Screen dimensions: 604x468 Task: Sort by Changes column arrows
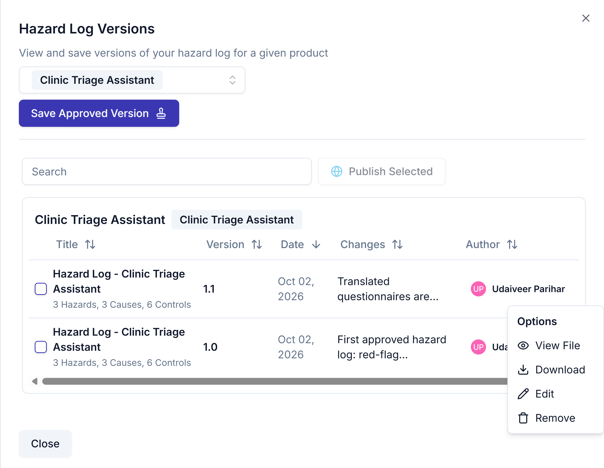coord(397,244)
